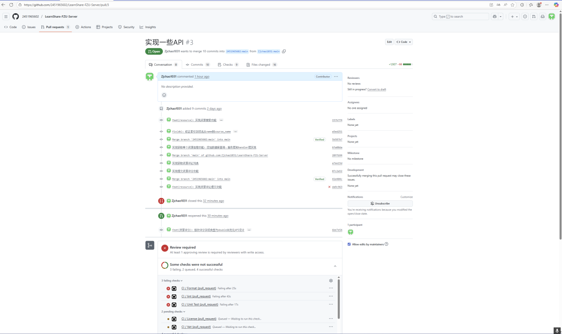
Task: Expand commit message of 6be7e54 commit
Action: 249,230
